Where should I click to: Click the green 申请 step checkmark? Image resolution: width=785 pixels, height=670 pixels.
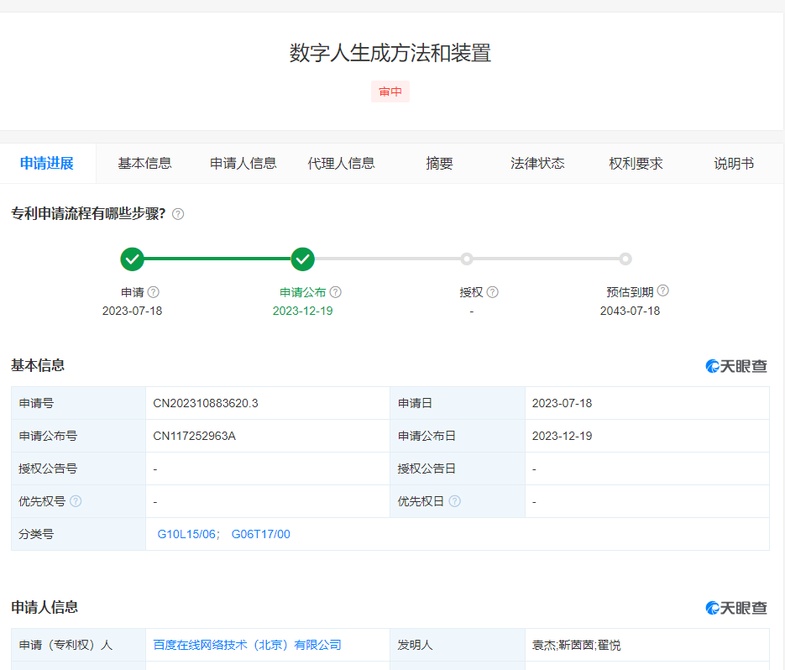[132, 259]
